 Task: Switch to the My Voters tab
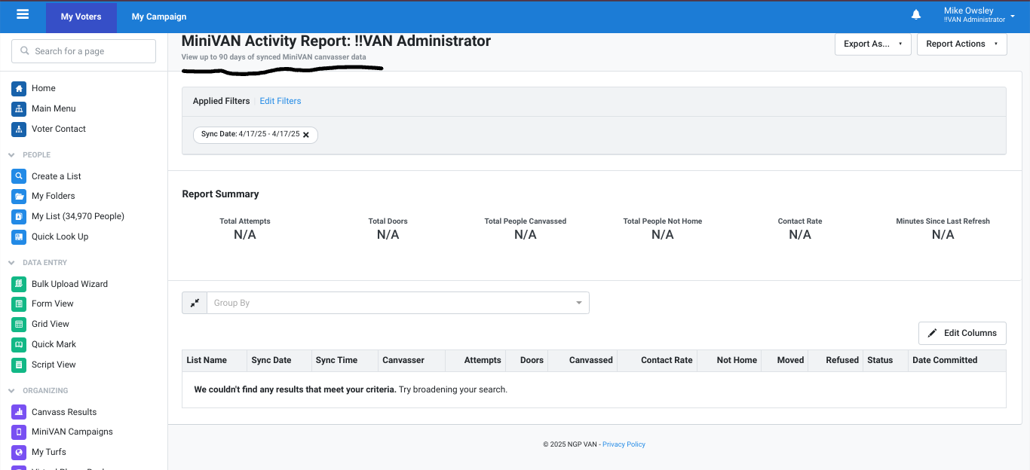tap(81, 17)
